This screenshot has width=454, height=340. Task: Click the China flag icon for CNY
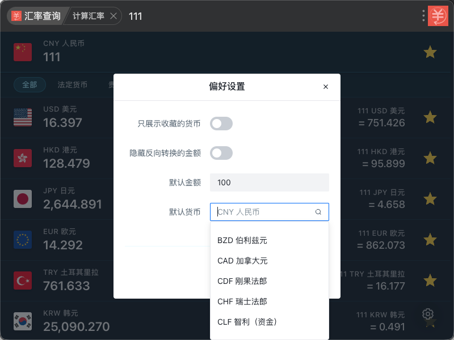[23, 52]
